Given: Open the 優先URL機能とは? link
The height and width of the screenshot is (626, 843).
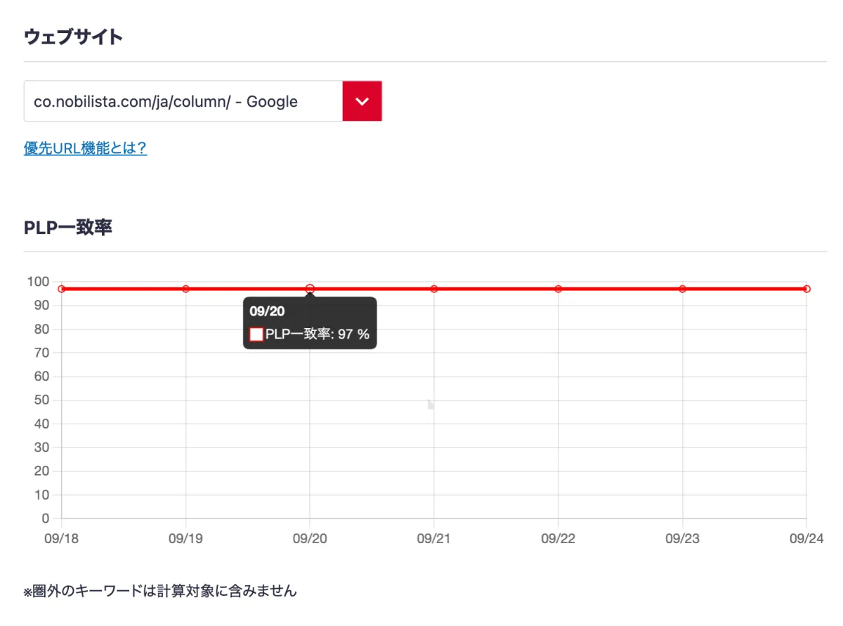Looking at the screenshot, I should (x=85, y=148).
